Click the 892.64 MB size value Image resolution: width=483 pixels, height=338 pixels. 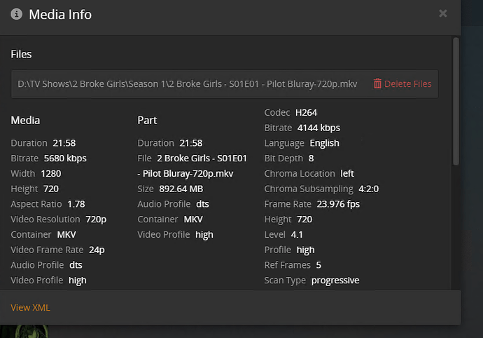coord(183,189)
